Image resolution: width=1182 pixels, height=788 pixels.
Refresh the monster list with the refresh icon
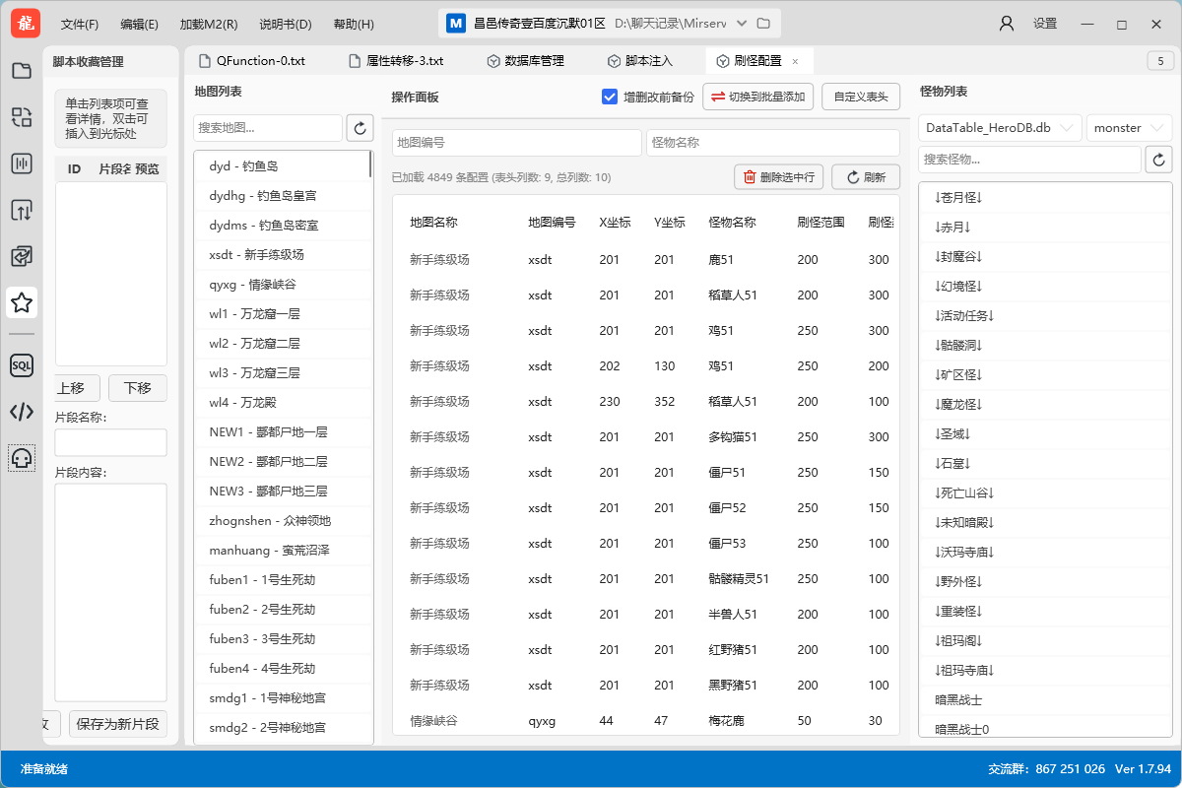[1158, 159]
